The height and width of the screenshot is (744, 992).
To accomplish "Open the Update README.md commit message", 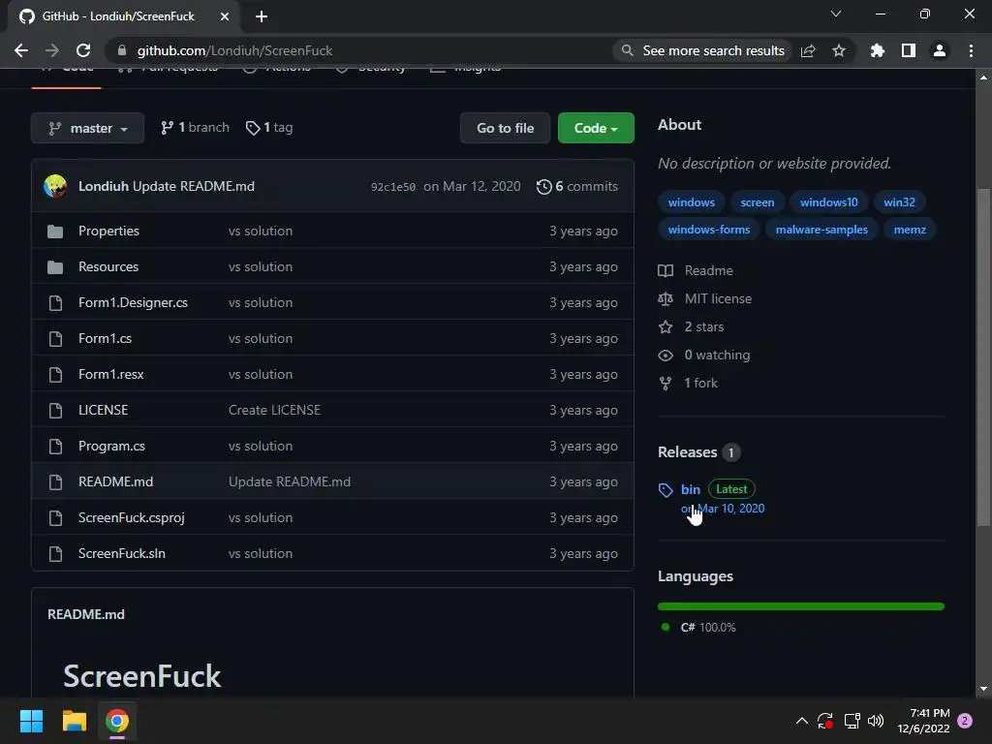I will click(x=194, y=187).
